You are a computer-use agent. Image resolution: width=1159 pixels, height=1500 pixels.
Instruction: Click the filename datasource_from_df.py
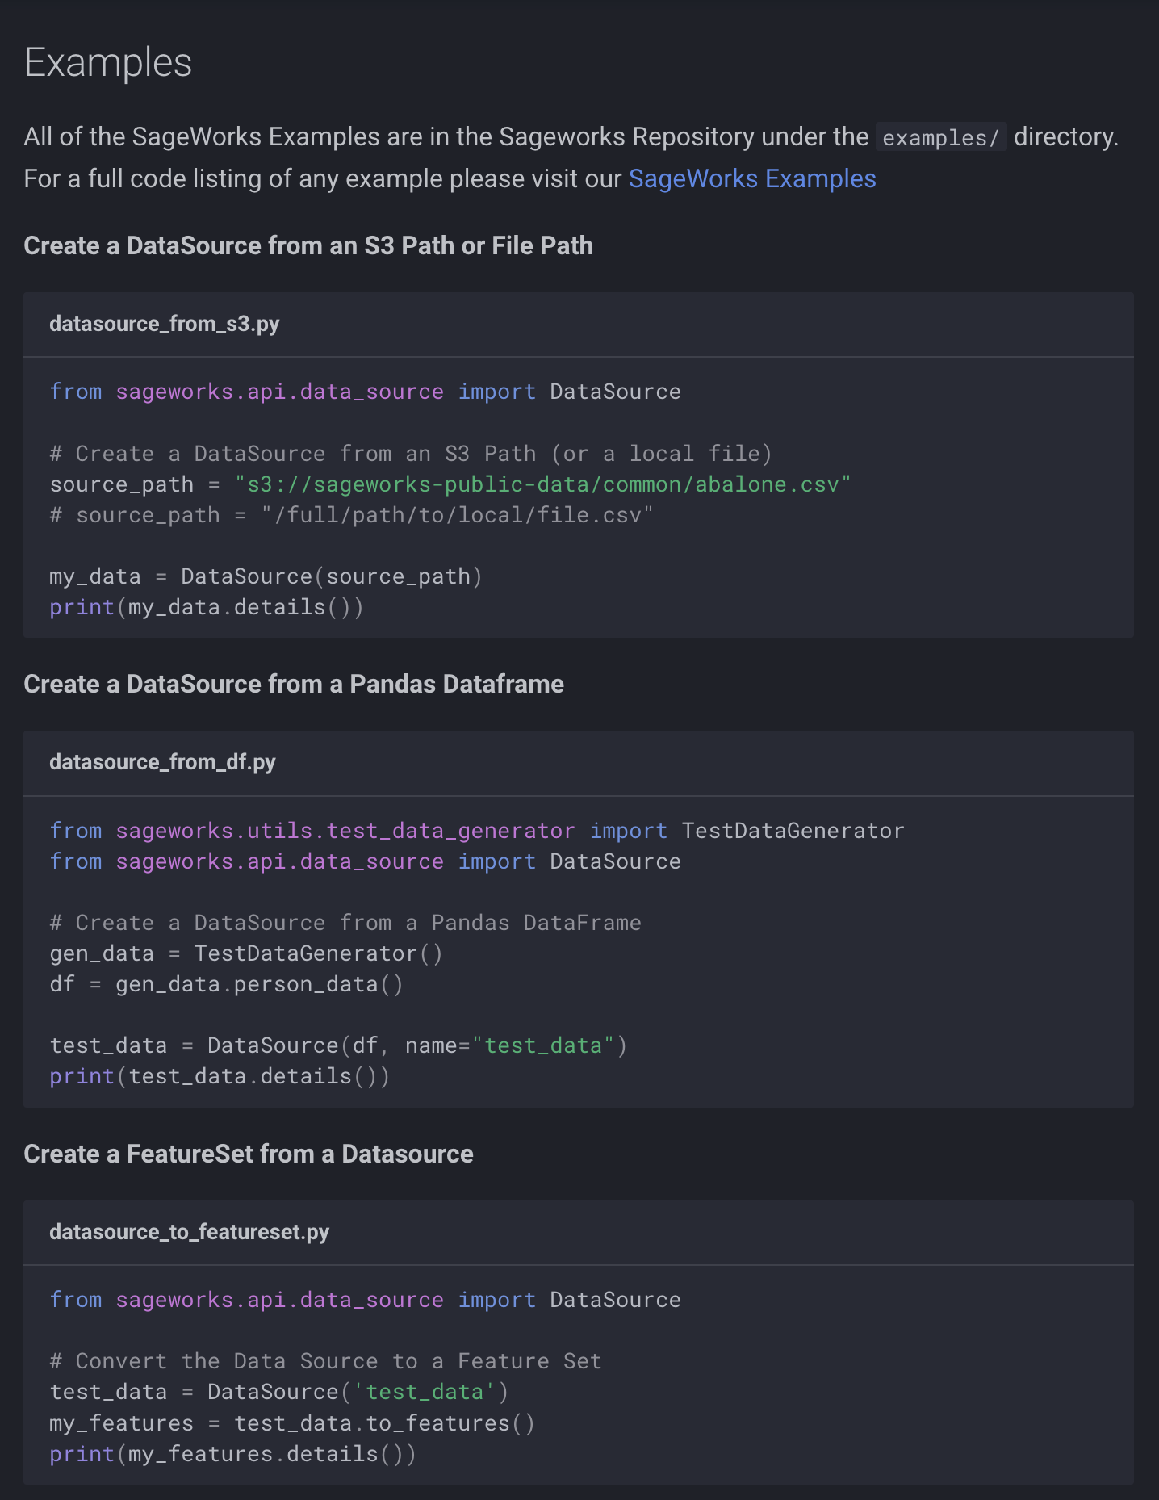[162, 762]
